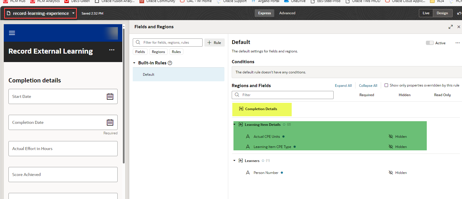Open the HCM Analytics bookmark

click(45, 1)
